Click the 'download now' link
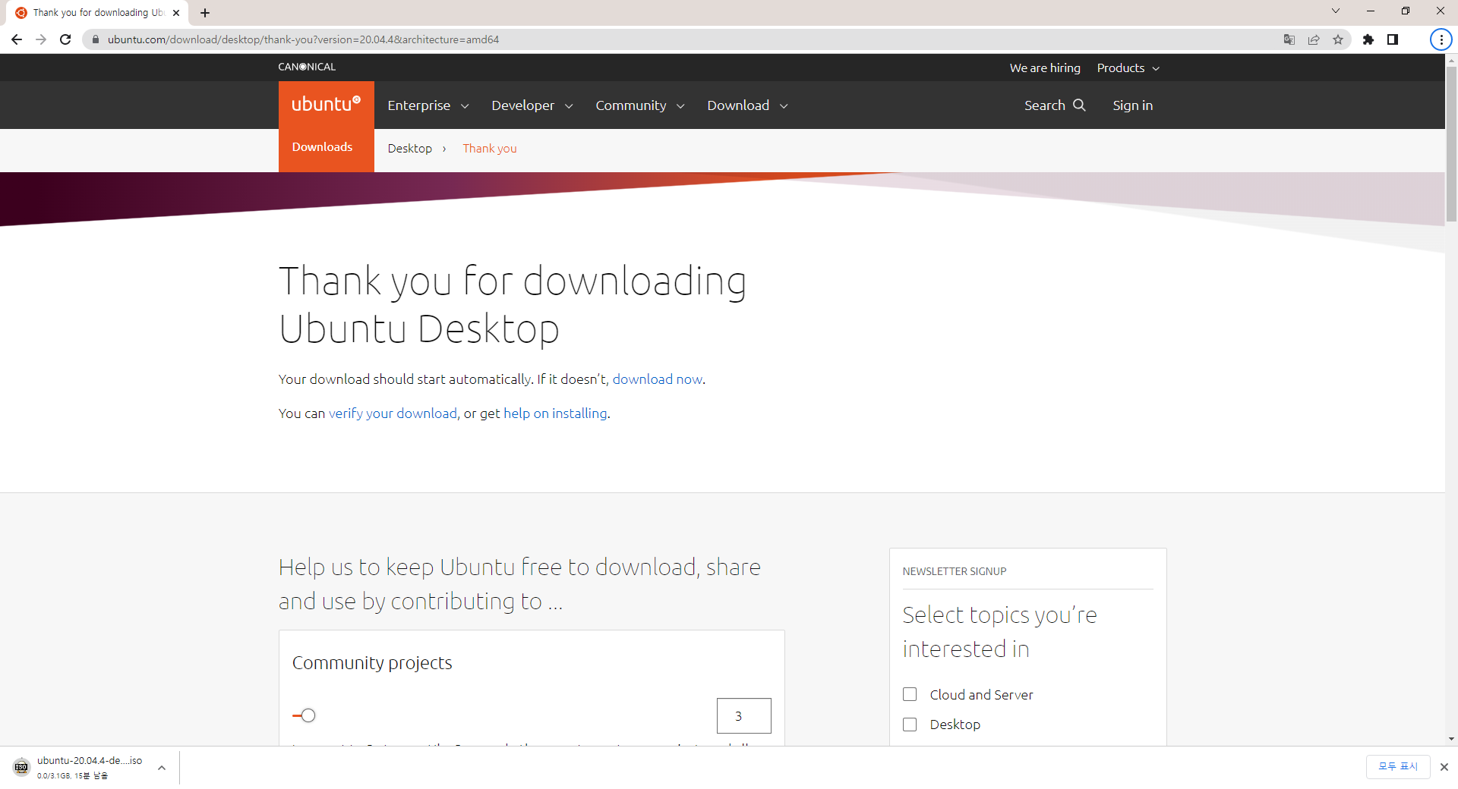The image size is (1458, 789). (658, 379)
